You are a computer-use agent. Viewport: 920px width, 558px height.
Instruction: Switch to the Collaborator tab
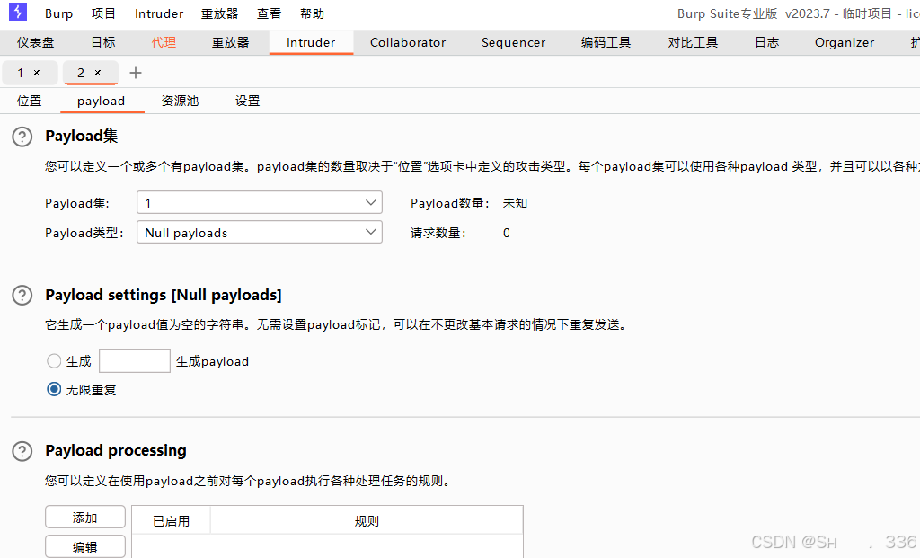pos(408,42)
